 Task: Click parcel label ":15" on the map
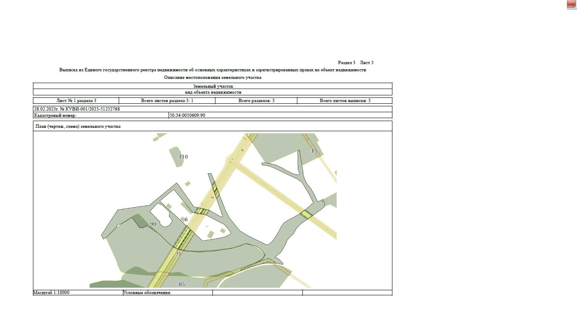(x=313, y=151)
